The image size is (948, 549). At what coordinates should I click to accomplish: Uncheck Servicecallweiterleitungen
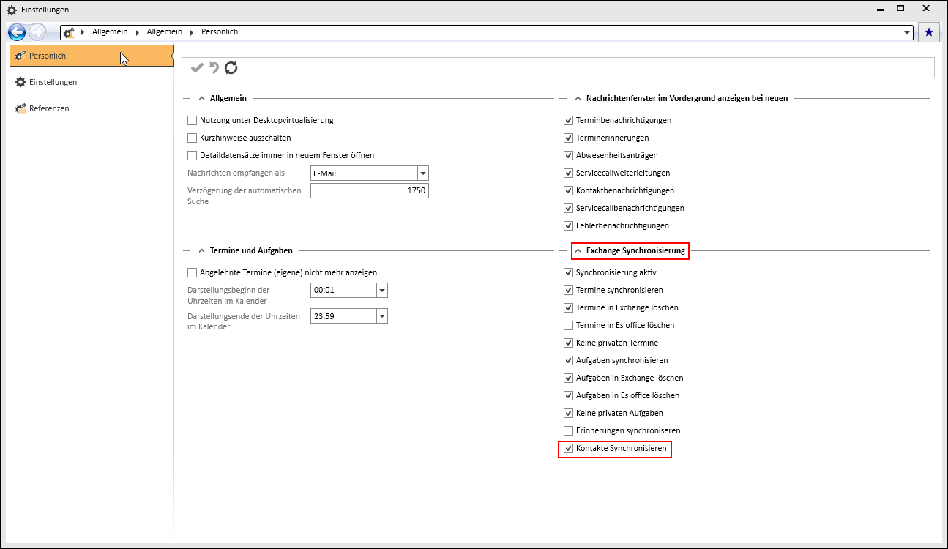(x=569, y=173)
